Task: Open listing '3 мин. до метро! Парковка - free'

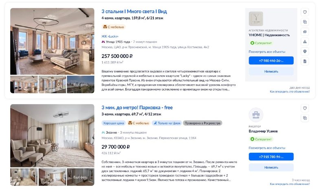Action: pyautogui.click(x=137, y=108)
